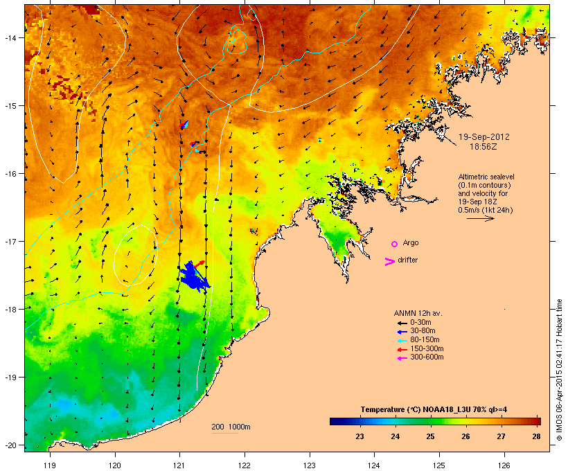The height and width of the screenshot is (471, 568).
Task: Click the 'Altimetric sealevel' caption line
Action: click(x=486, y=177)
